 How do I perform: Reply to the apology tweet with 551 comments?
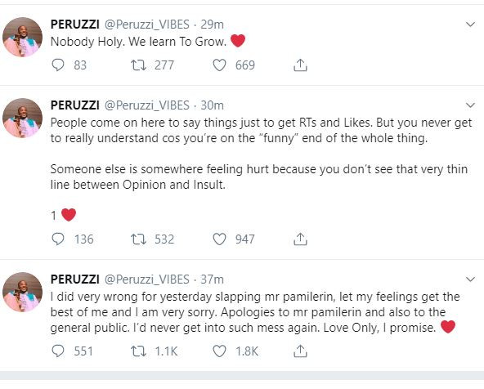click(58, 351)
